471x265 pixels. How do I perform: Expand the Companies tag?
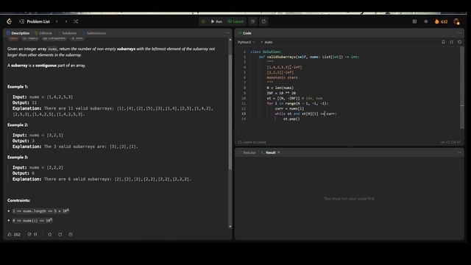(54, 38)
